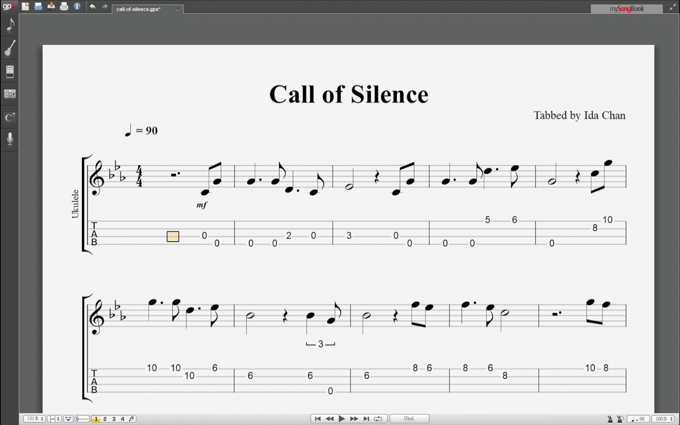Image resolution: width=680 pixels, height=425 pixels.
Task: Adjust zoom with the 191% stepper
Action: tap(34, 419)
